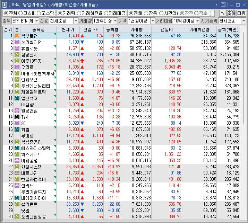Viewport: 248px width, 223px height.
Task: Select the 거래회전율 radio button
Action: pos(79,13)
